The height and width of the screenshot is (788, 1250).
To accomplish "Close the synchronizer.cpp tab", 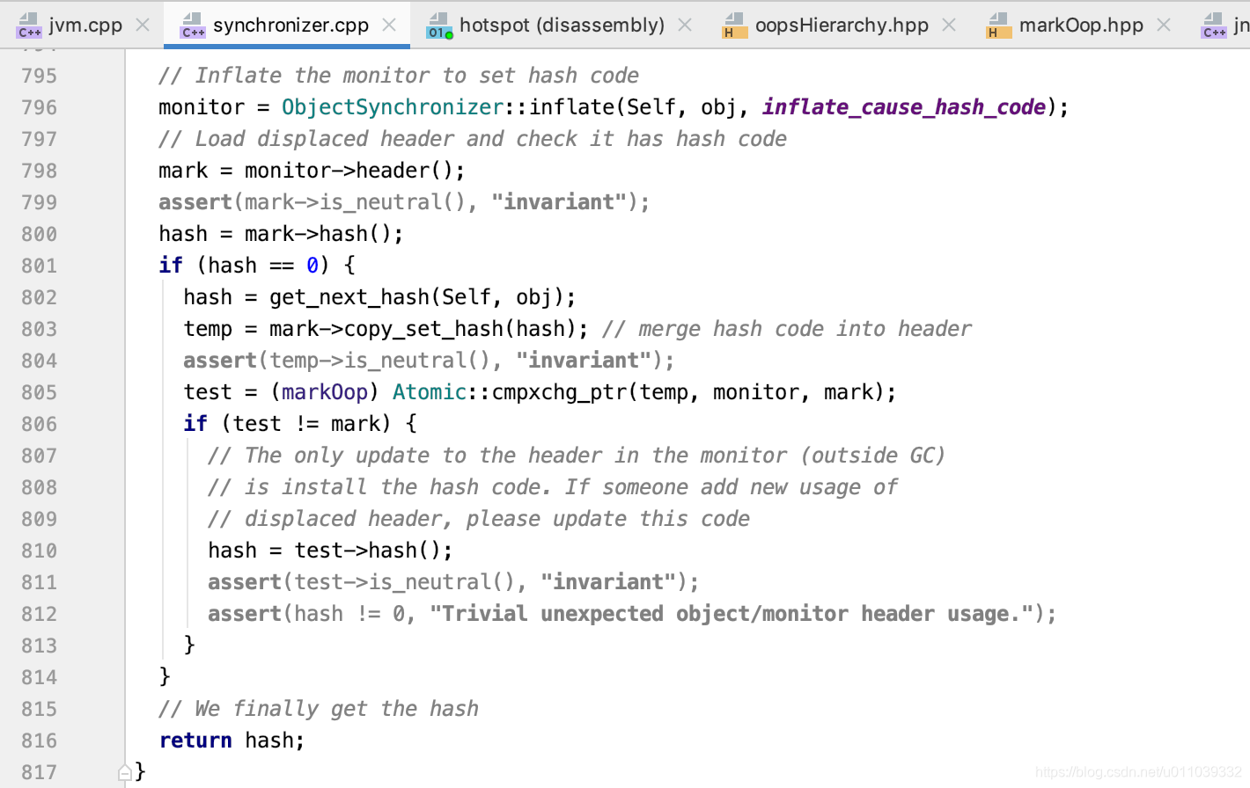I will click(x=389, y=25).
